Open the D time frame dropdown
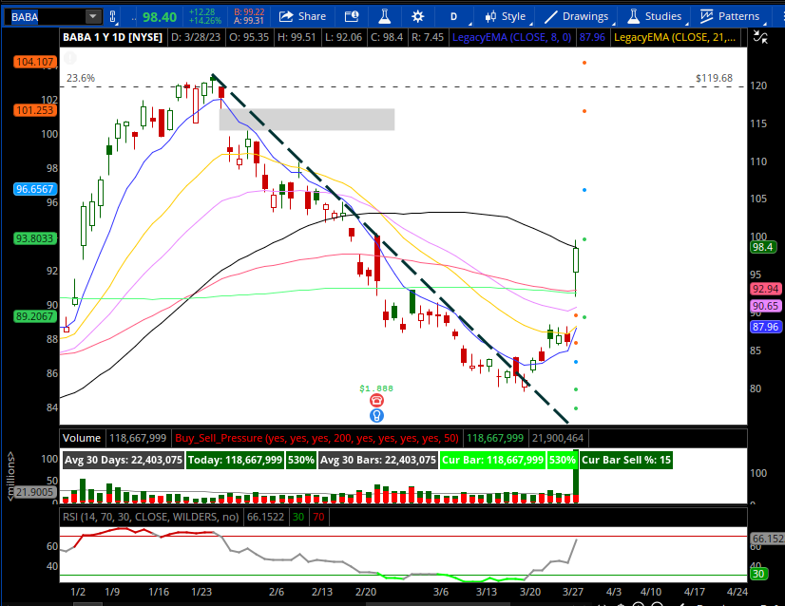Viewport: 785px width, 606px height. (454, 16)
